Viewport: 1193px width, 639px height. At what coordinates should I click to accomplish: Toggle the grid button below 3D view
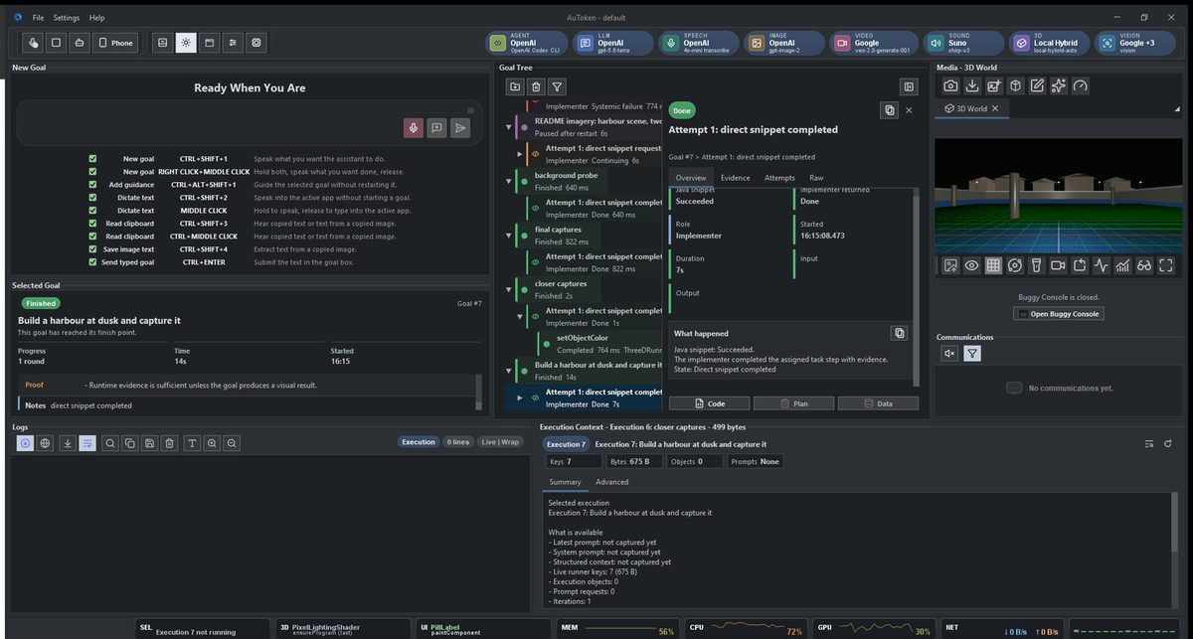pos(993,265)
